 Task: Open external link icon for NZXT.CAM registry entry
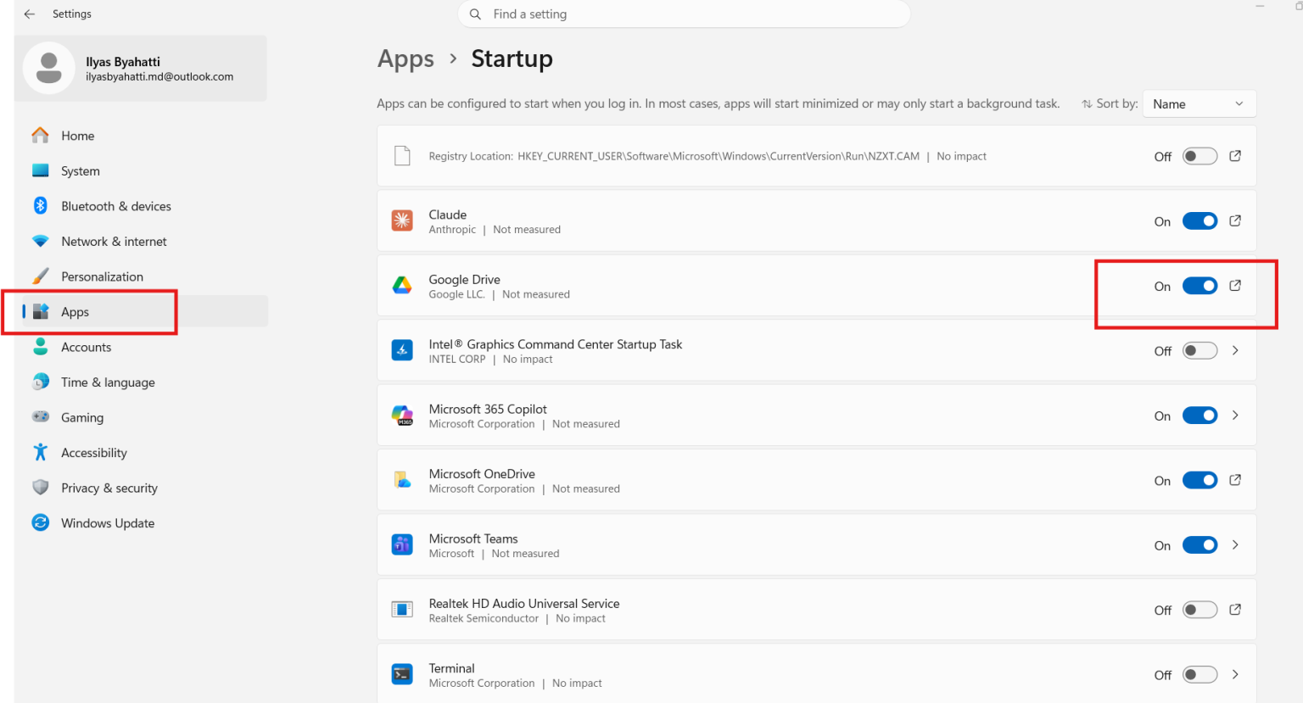[1235, 156]
